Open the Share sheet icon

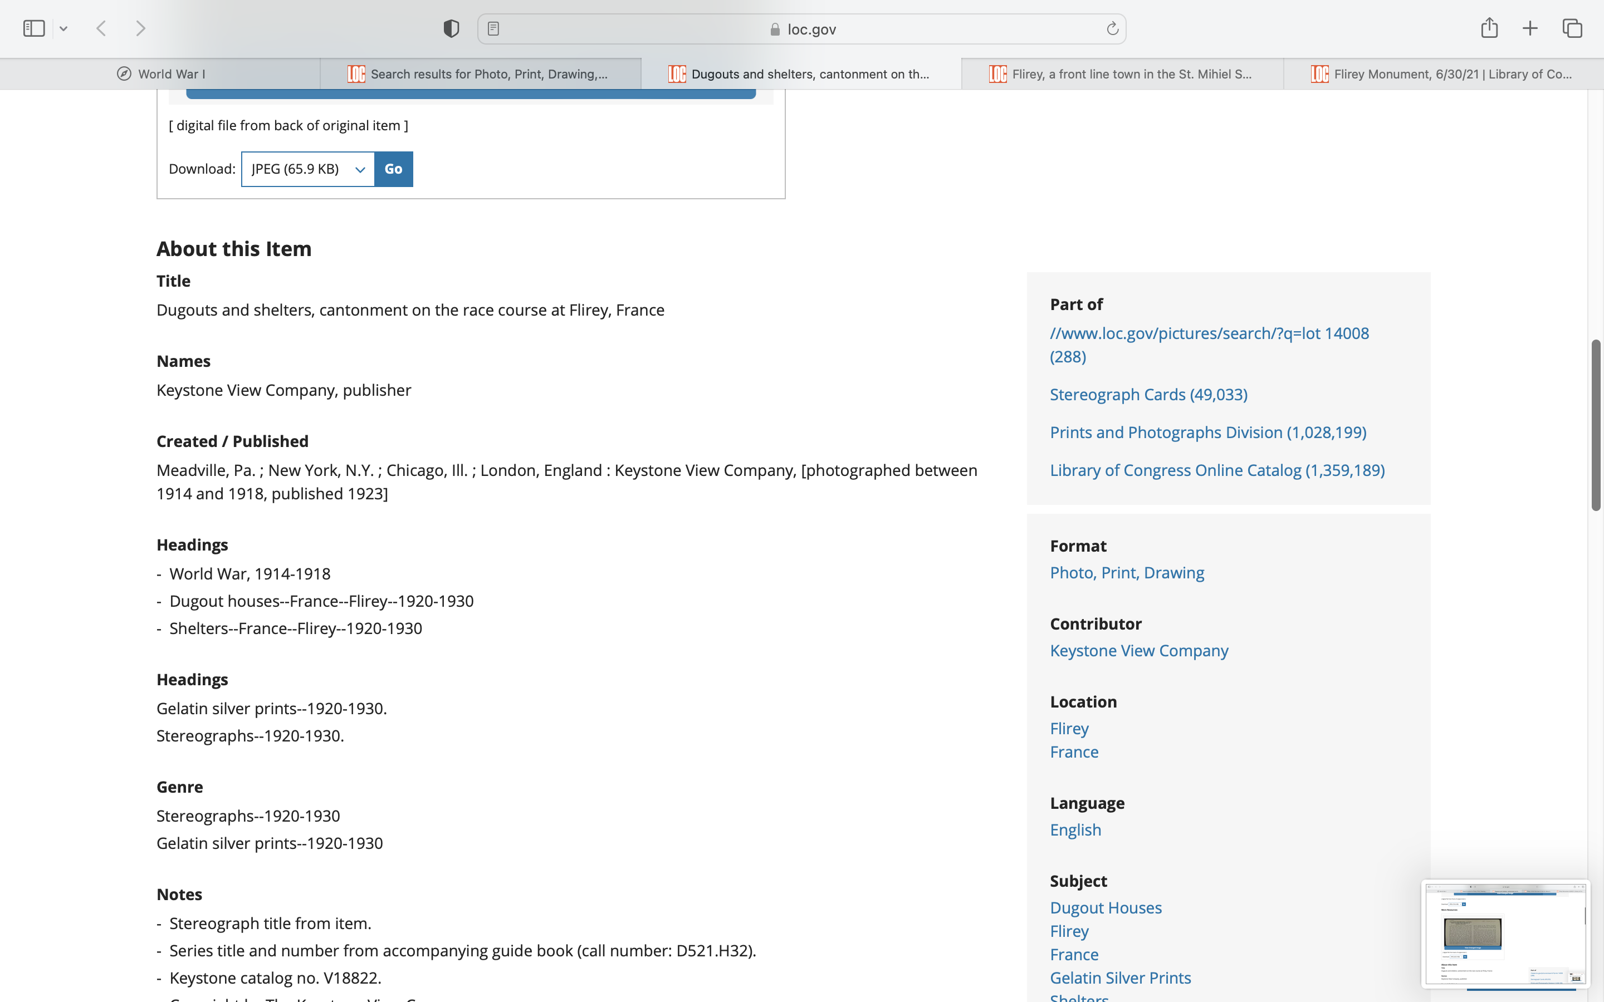pos(1489,28)
